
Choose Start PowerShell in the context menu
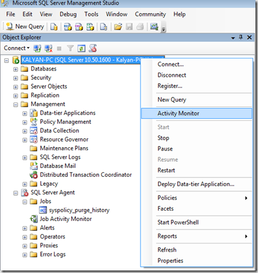click(x=196, y=222)
